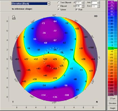Click the -78 value in upper purple zone
Viewport: 118px width, 111px height.
44,33
